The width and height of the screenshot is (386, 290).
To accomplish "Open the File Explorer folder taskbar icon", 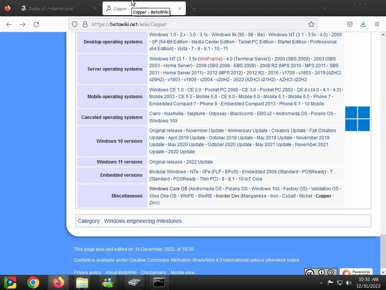I will pos(82,282).
